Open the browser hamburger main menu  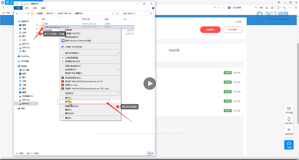[x=296, y=8]
